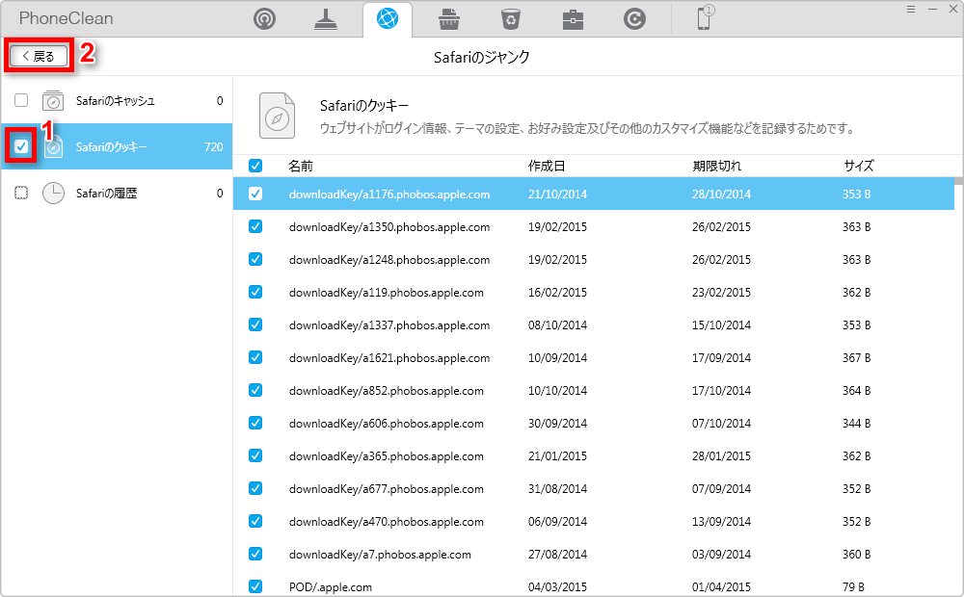Click the Safariの履歴 clock icon
The width and height of the screenshot is (964, 597).
pyautogui.click(x=53, y=193)
